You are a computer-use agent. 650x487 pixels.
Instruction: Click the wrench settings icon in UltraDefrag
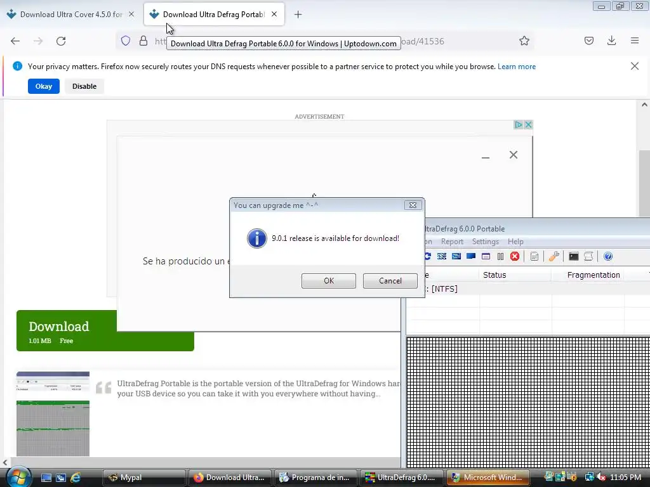(554, 256)
